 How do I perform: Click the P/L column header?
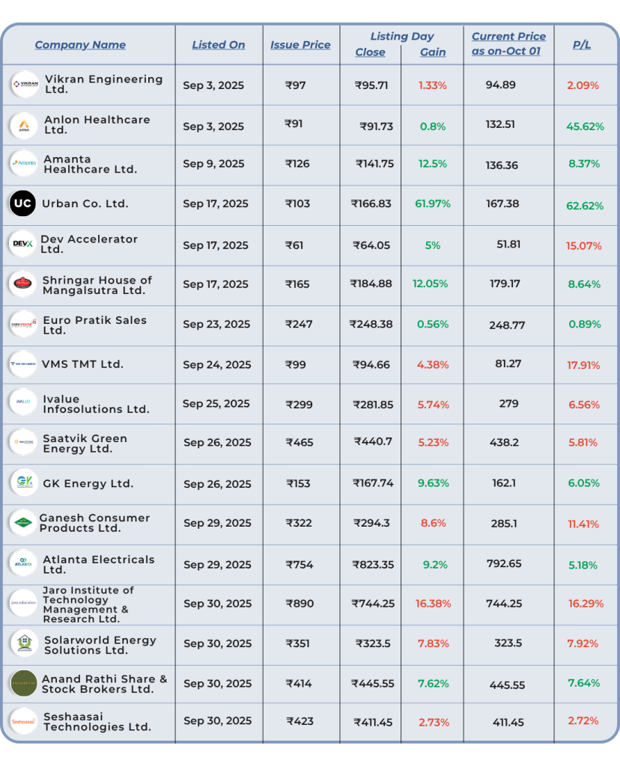pyautogui.click(x=582, y=45)
